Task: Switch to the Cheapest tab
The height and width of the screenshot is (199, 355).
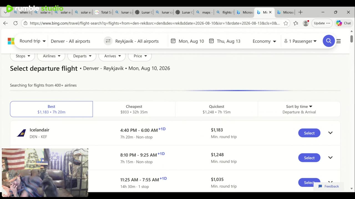Action: point(134,109)
